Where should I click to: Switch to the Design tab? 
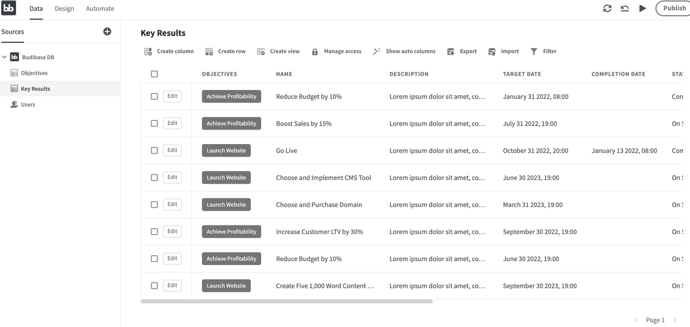pos(64,9)
